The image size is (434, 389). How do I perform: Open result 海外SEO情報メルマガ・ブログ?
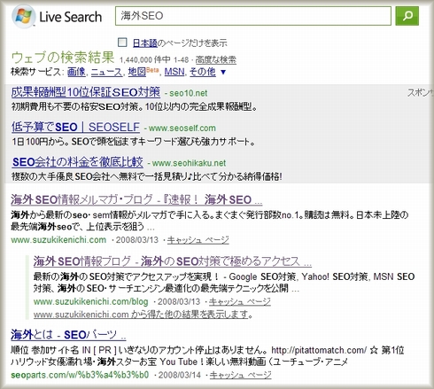[x=136, y=199]
